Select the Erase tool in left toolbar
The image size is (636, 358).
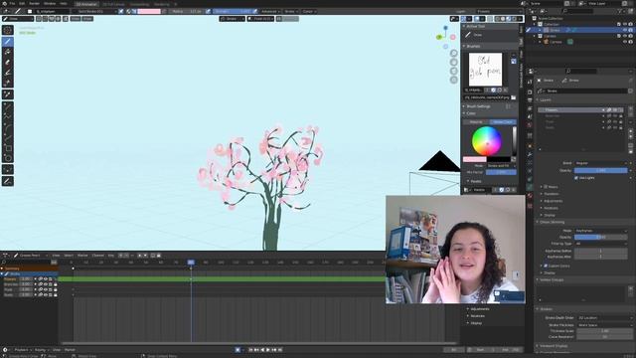click(8, 62)
